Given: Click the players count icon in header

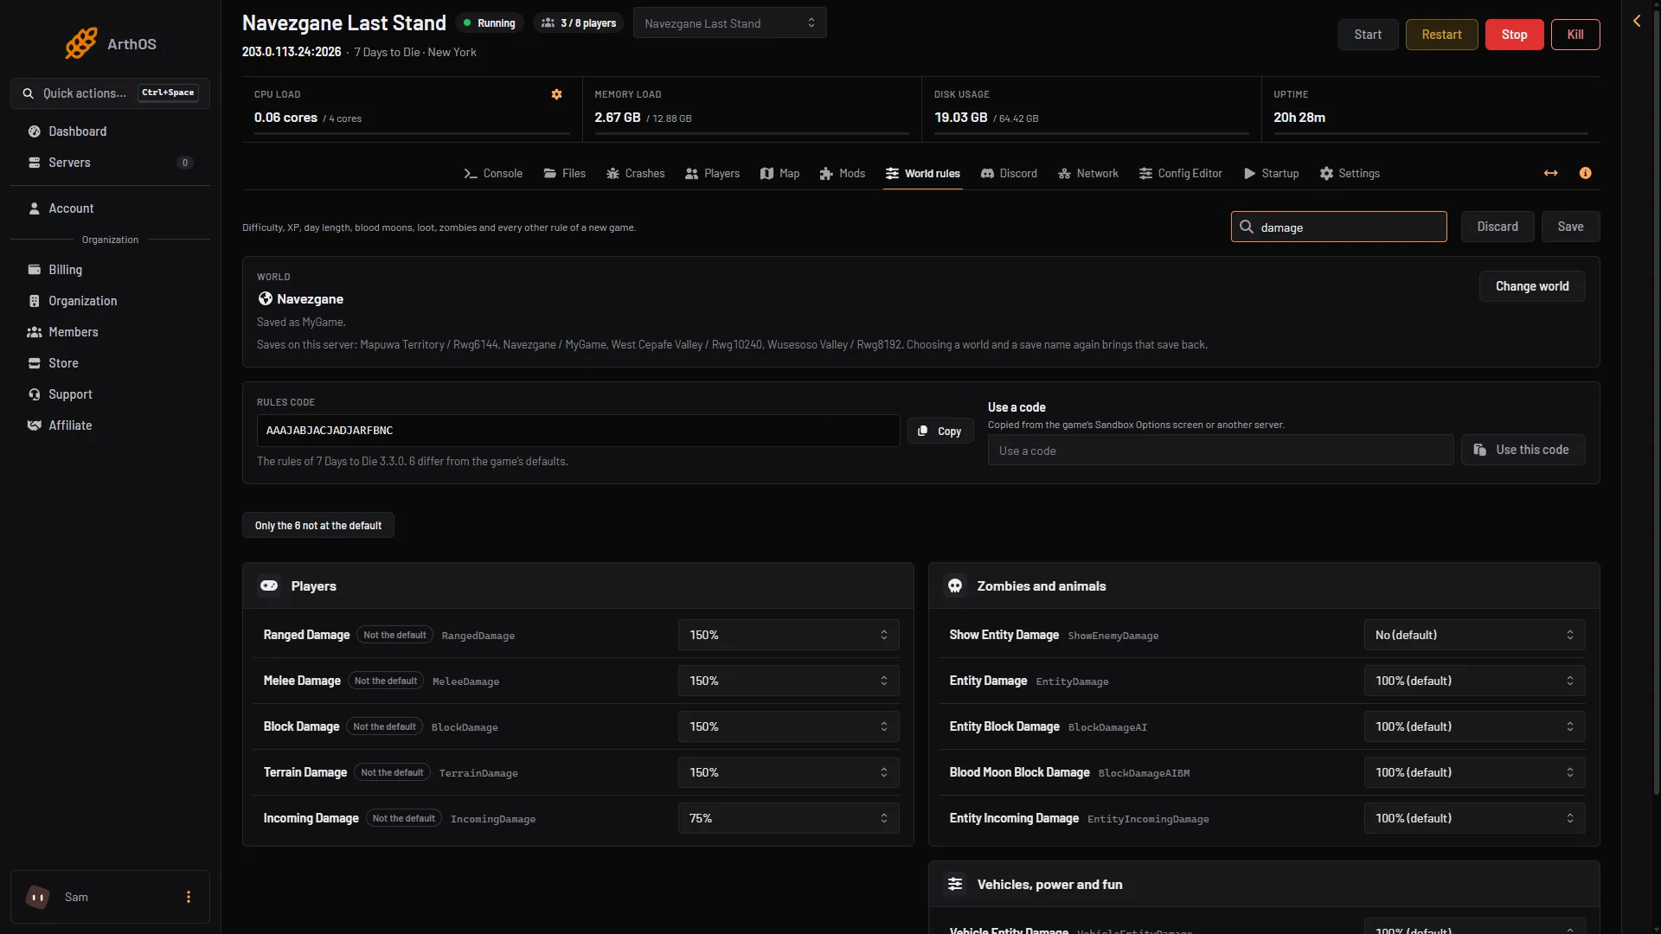Looking at the screenshot, I should [x=548, y=23].
